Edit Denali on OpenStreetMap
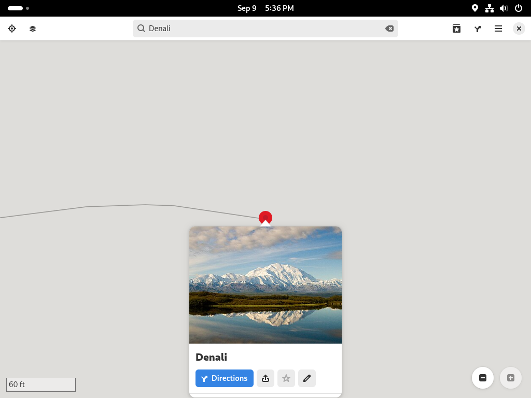Image resolution: width=531 pixels, height=398 pixels. [x=307, y=378]
